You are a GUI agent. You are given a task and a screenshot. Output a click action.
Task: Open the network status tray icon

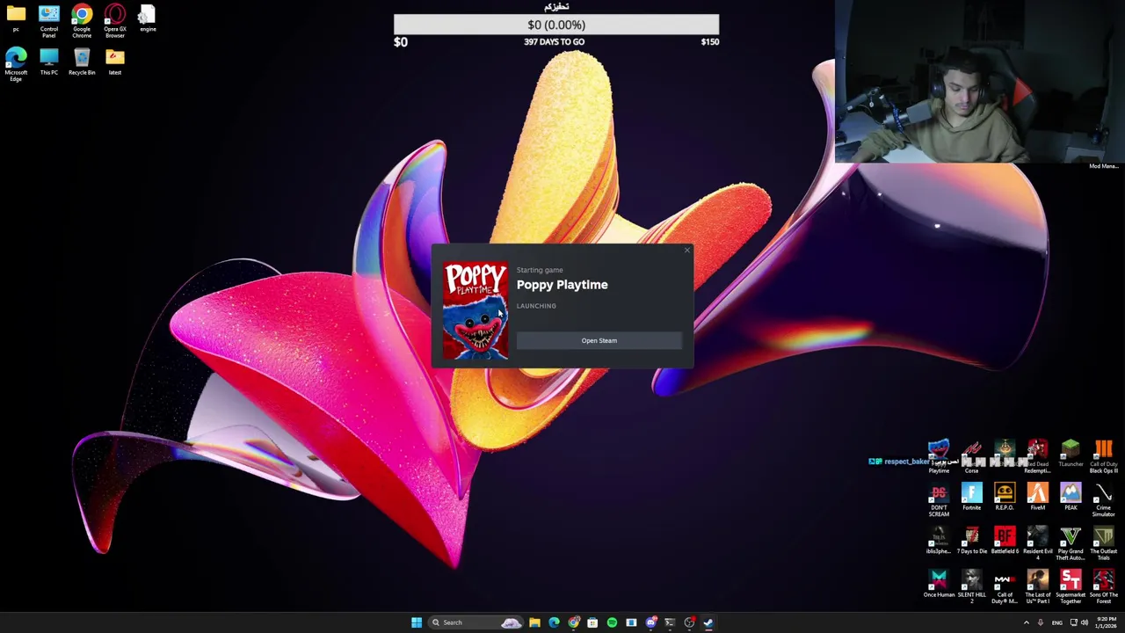tap(1073, 622)
